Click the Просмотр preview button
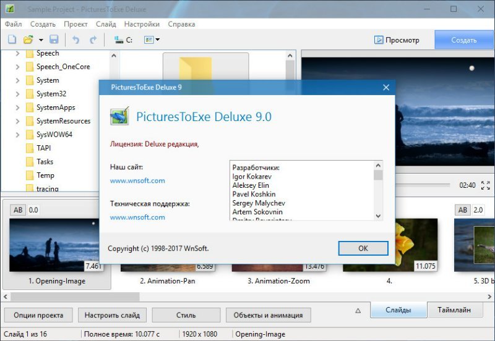 [x=397, y=40]
